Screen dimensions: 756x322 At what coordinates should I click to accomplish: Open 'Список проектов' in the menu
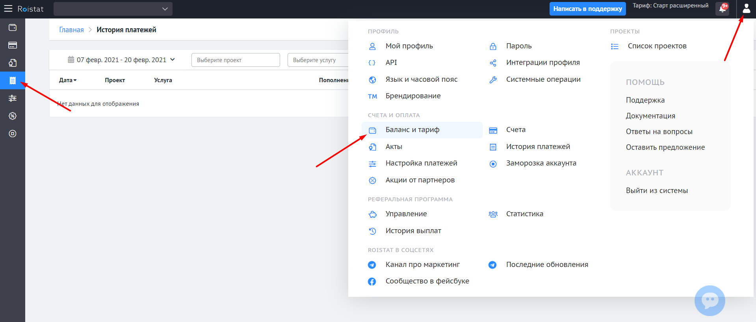pyautogui.click(x=657, y=46)
